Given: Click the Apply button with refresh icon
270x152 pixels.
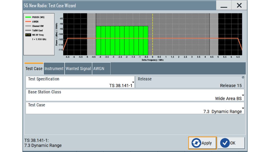Looking at the screenshot, I should coord(202,143).
